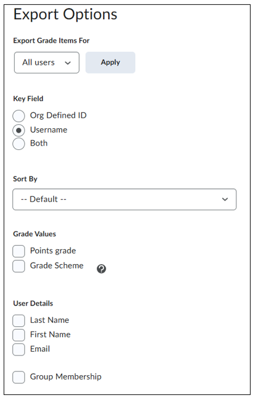
Task: Choose the Both key field option
Action: pyautogui.click(x=19, y=144)
